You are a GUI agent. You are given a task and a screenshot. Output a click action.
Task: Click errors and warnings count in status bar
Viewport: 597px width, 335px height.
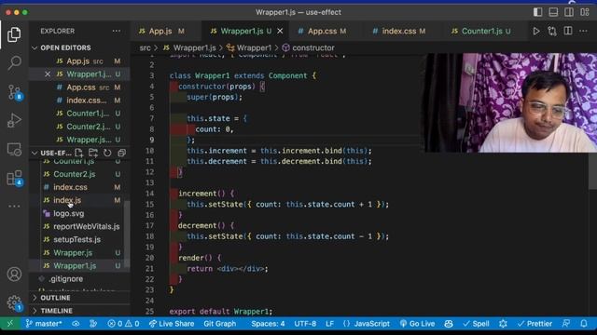(x=123, y=324)
